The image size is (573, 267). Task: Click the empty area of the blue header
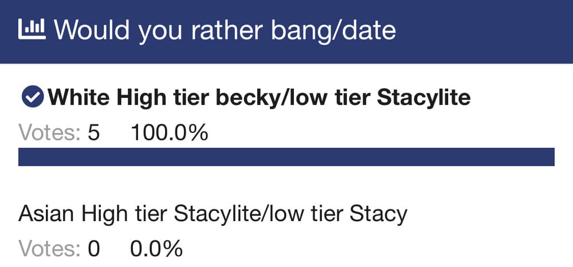click(482, 31)
